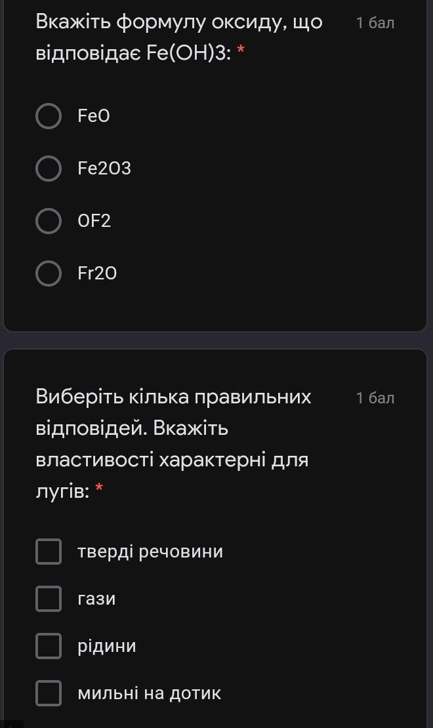Mark the Fr2O radio button

coord(49,273)
